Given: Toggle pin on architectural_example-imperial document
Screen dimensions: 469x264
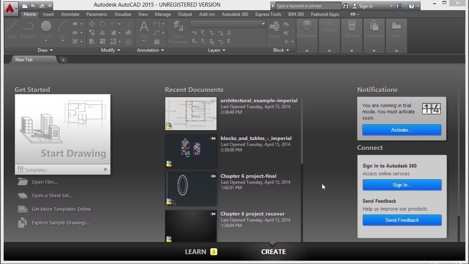Looking at the screenshot, I should tap(213, 101).
